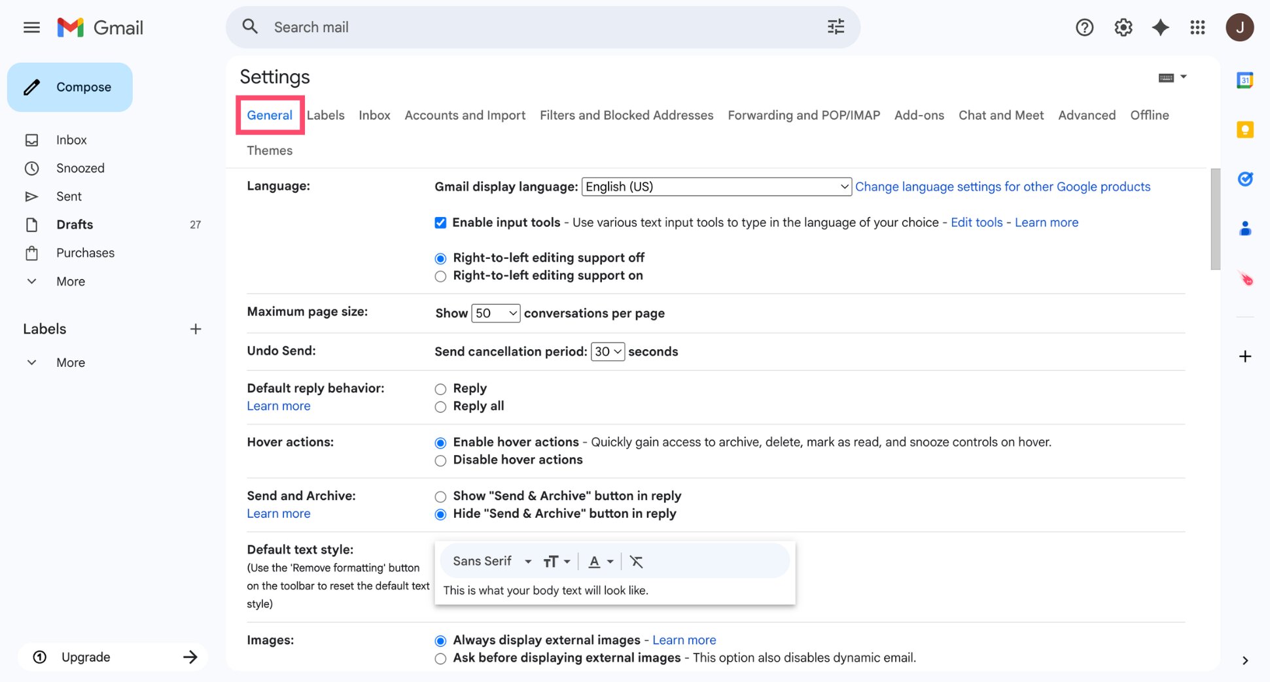Click the Compose button
1270x682 pixels.
point(70,87)
